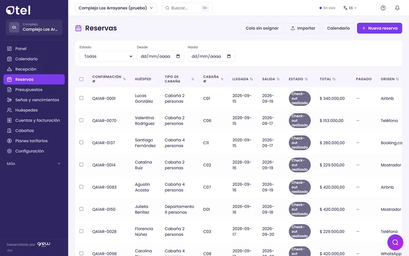The image size is (409, 256).
Task: Click the Configuración gear icon
Action: (x=9, y=151)
